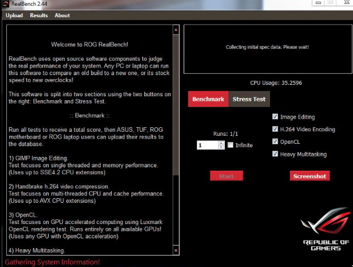Click the '3) OpenCL.' line
This screenshot has height=267, width=353.
tap(23, 215)
